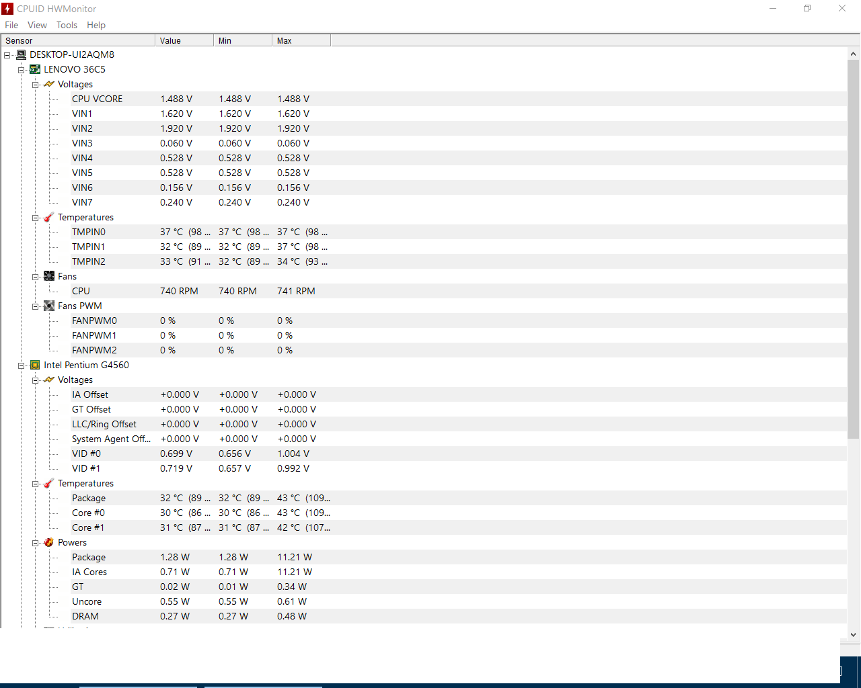Image resolution: width=861 pixels, height=688 pixels.
Task: Open the Help menu
Action: tap(96, 25)
